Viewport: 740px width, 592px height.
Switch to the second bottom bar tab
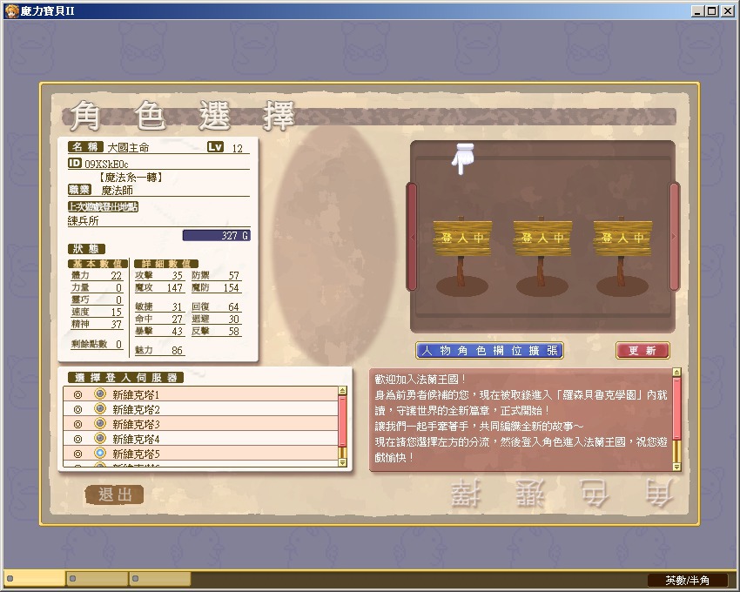point(98,578)
